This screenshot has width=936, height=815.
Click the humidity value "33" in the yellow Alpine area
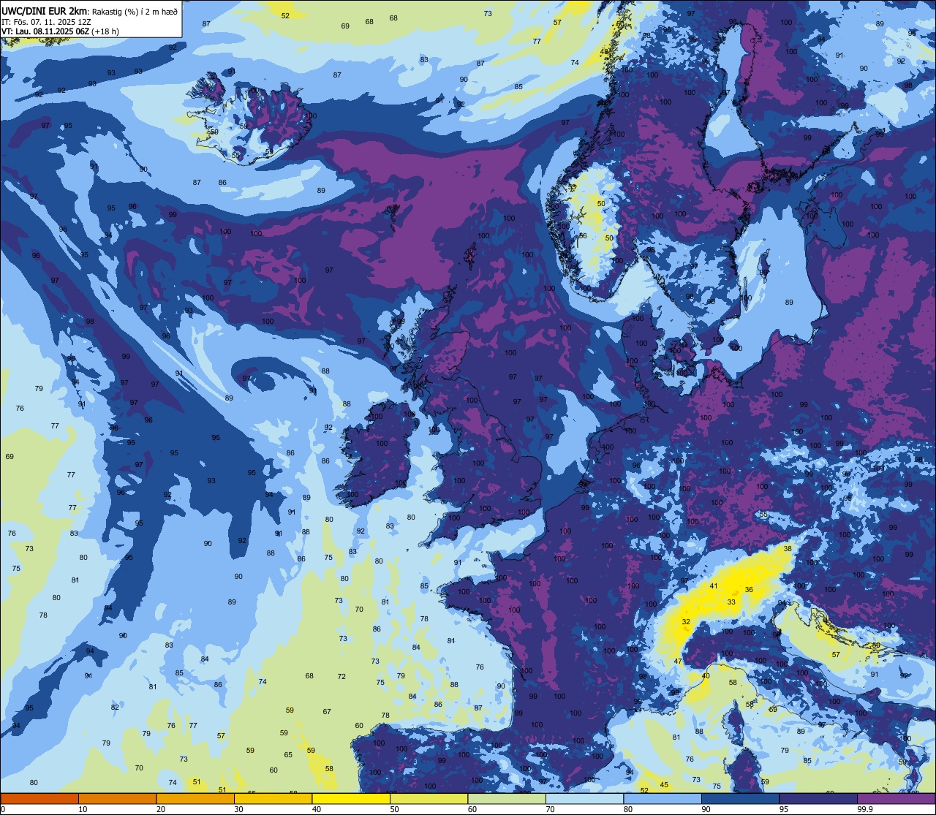pyautogui.click(x=731, y=602)
